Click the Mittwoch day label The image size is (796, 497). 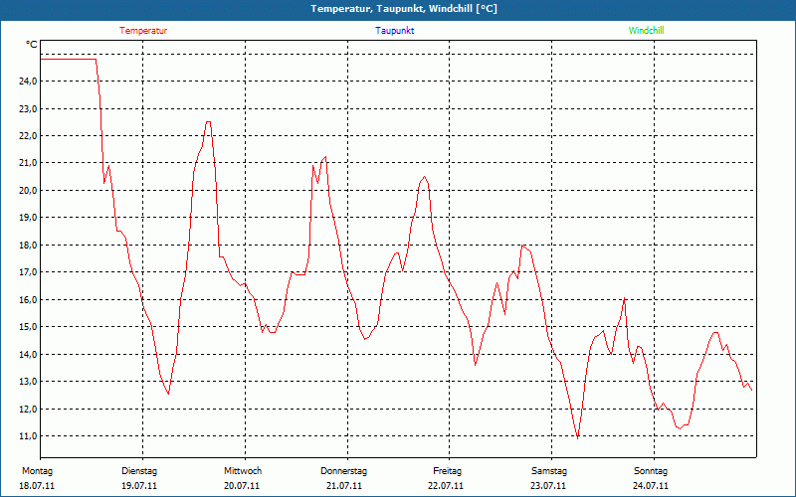243,471
